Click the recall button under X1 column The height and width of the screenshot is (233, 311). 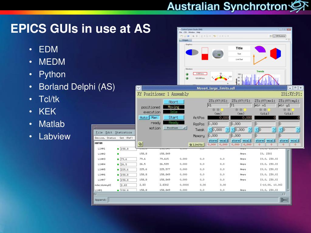pos(224,140)
